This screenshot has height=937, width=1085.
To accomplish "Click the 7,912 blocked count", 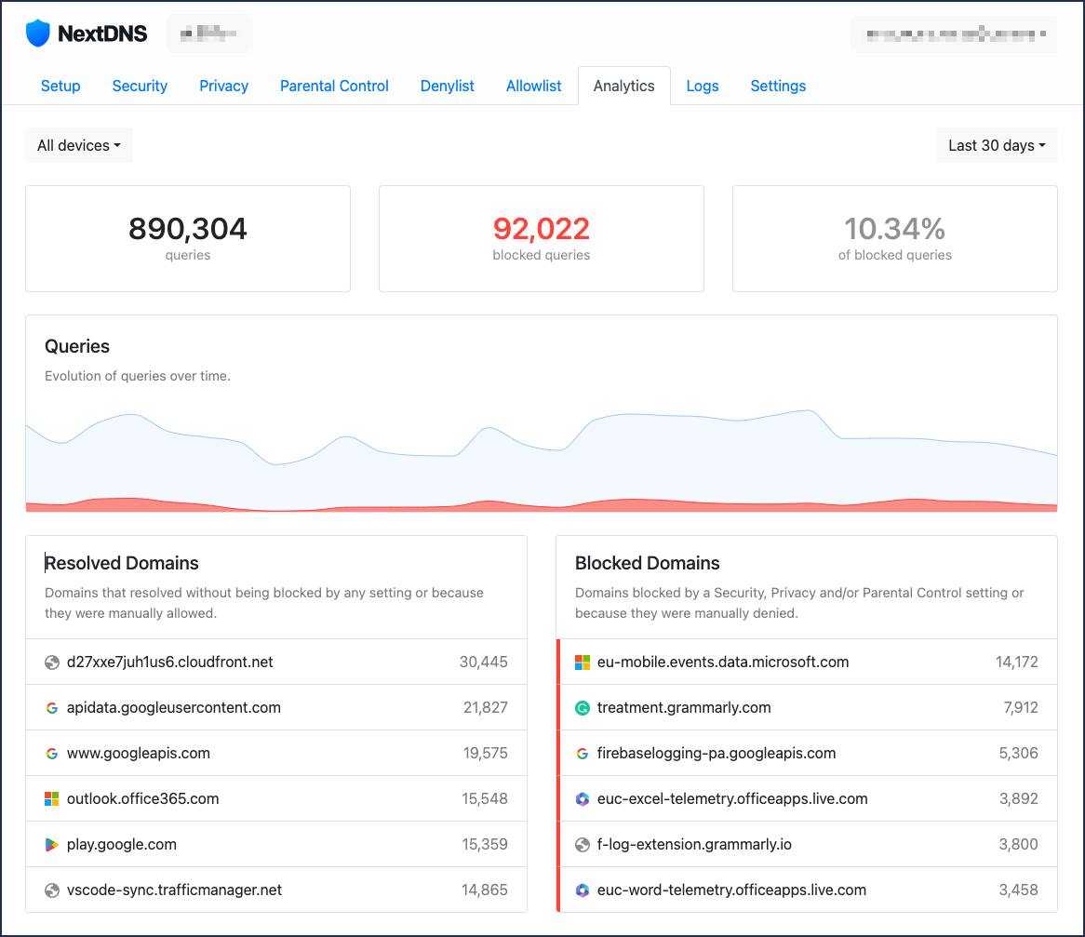I will coord(1021,708).
